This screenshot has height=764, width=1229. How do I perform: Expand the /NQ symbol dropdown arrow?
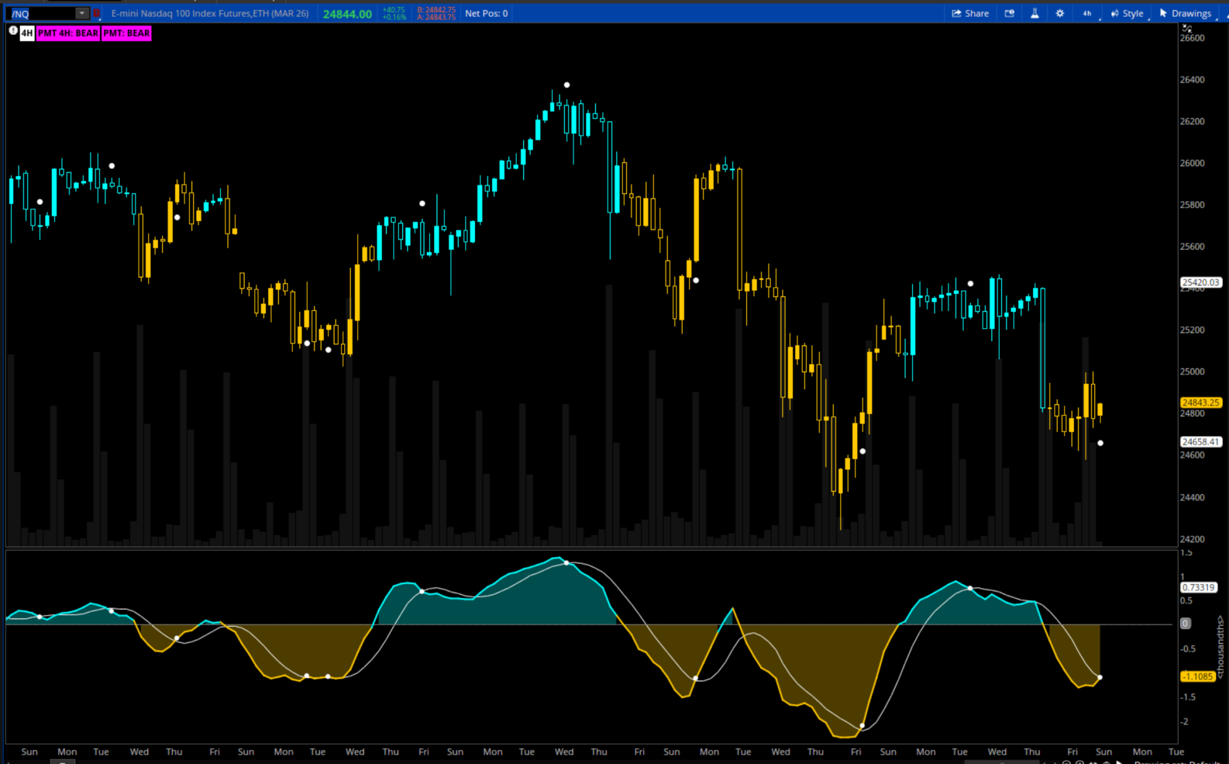point(82,13)
